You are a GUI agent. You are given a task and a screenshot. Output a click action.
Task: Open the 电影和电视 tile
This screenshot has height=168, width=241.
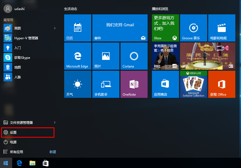[x=222, y=28]
